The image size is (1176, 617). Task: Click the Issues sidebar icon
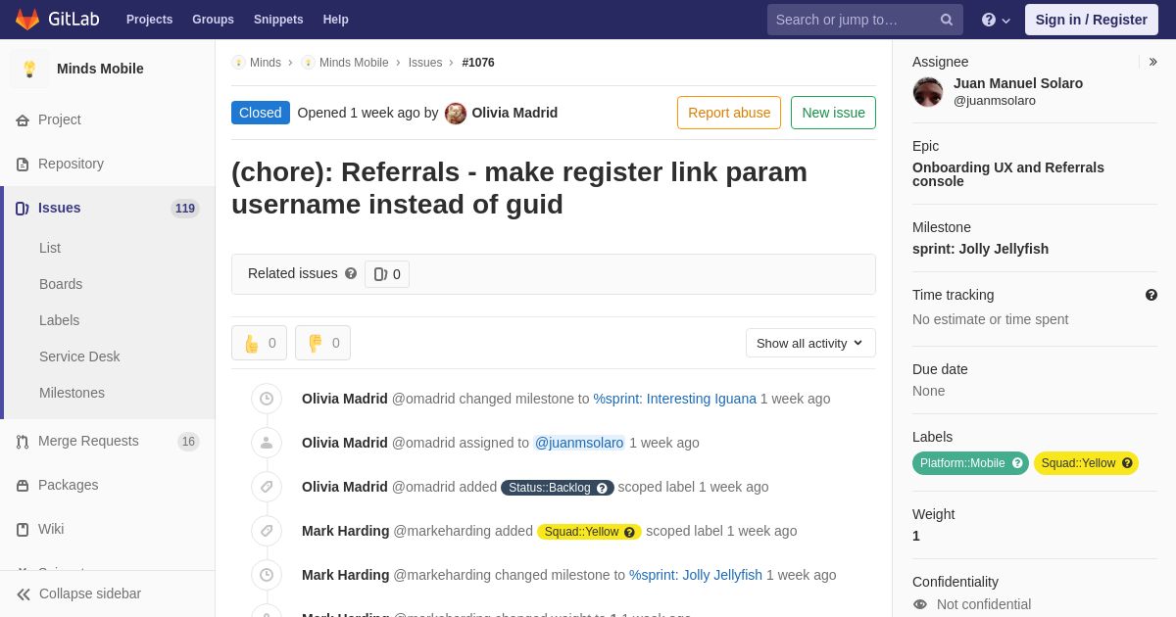(x=23, y=209)
